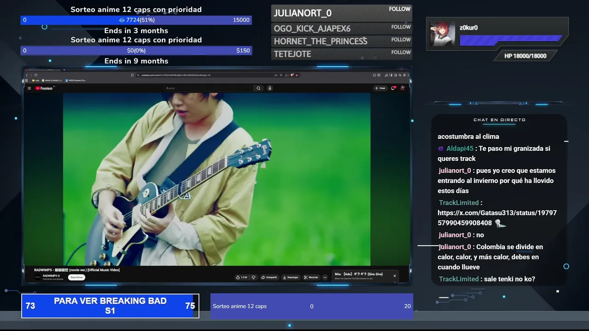Click the 'HP 18000/18000' label
The width and height of the screenshot is (589, 331).
coord(525,56)
